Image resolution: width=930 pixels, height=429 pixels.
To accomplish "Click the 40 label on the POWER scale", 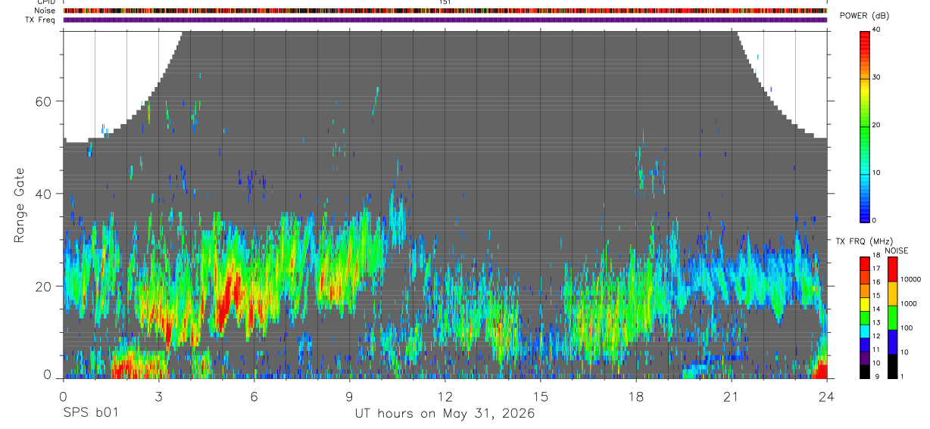I will 877,30.
